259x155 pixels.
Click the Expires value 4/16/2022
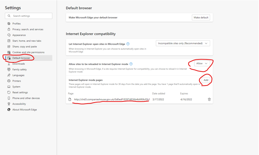[x=186, y=99]
